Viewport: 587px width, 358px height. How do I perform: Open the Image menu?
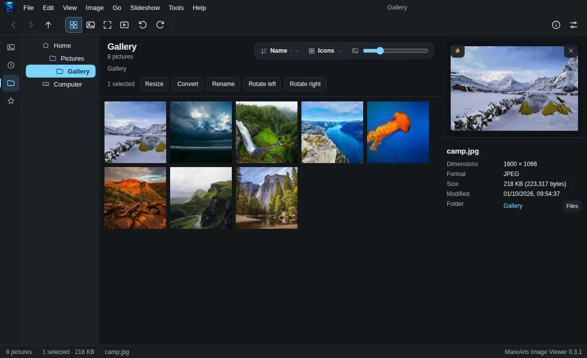tap(95, 7)
